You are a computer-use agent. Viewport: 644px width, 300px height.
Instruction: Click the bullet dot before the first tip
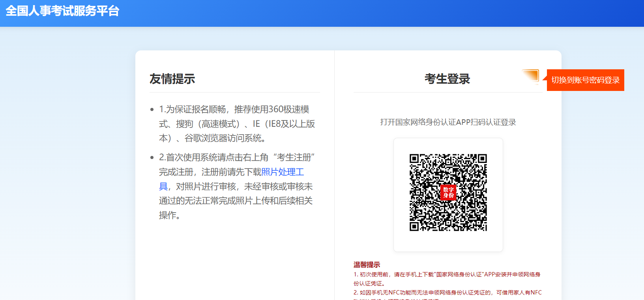coord(152,109)
